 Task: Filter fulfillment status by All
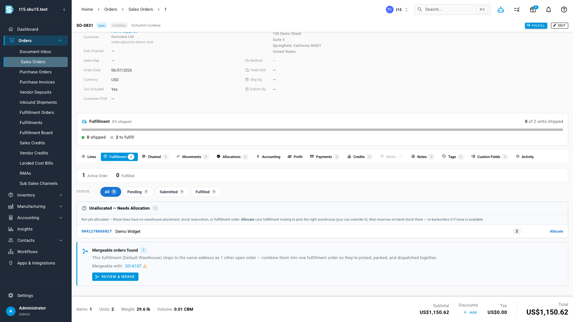(110, 192)
